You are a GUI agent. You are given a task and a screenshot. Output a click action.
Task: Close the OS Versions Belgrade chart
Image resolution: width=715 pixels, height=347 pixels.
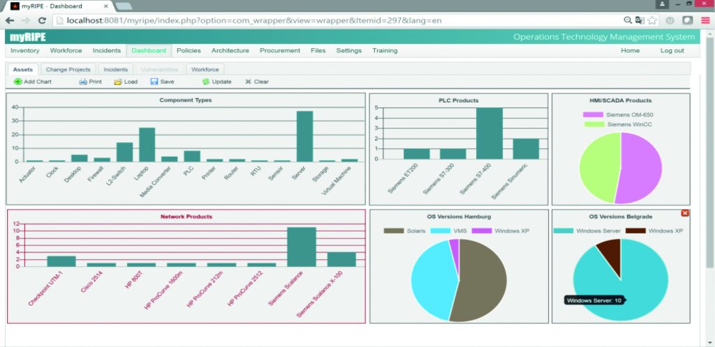(684, 213)
